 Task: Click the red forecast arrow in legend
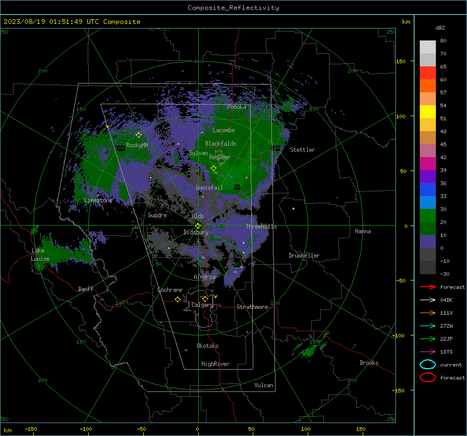tap(428, 287)
